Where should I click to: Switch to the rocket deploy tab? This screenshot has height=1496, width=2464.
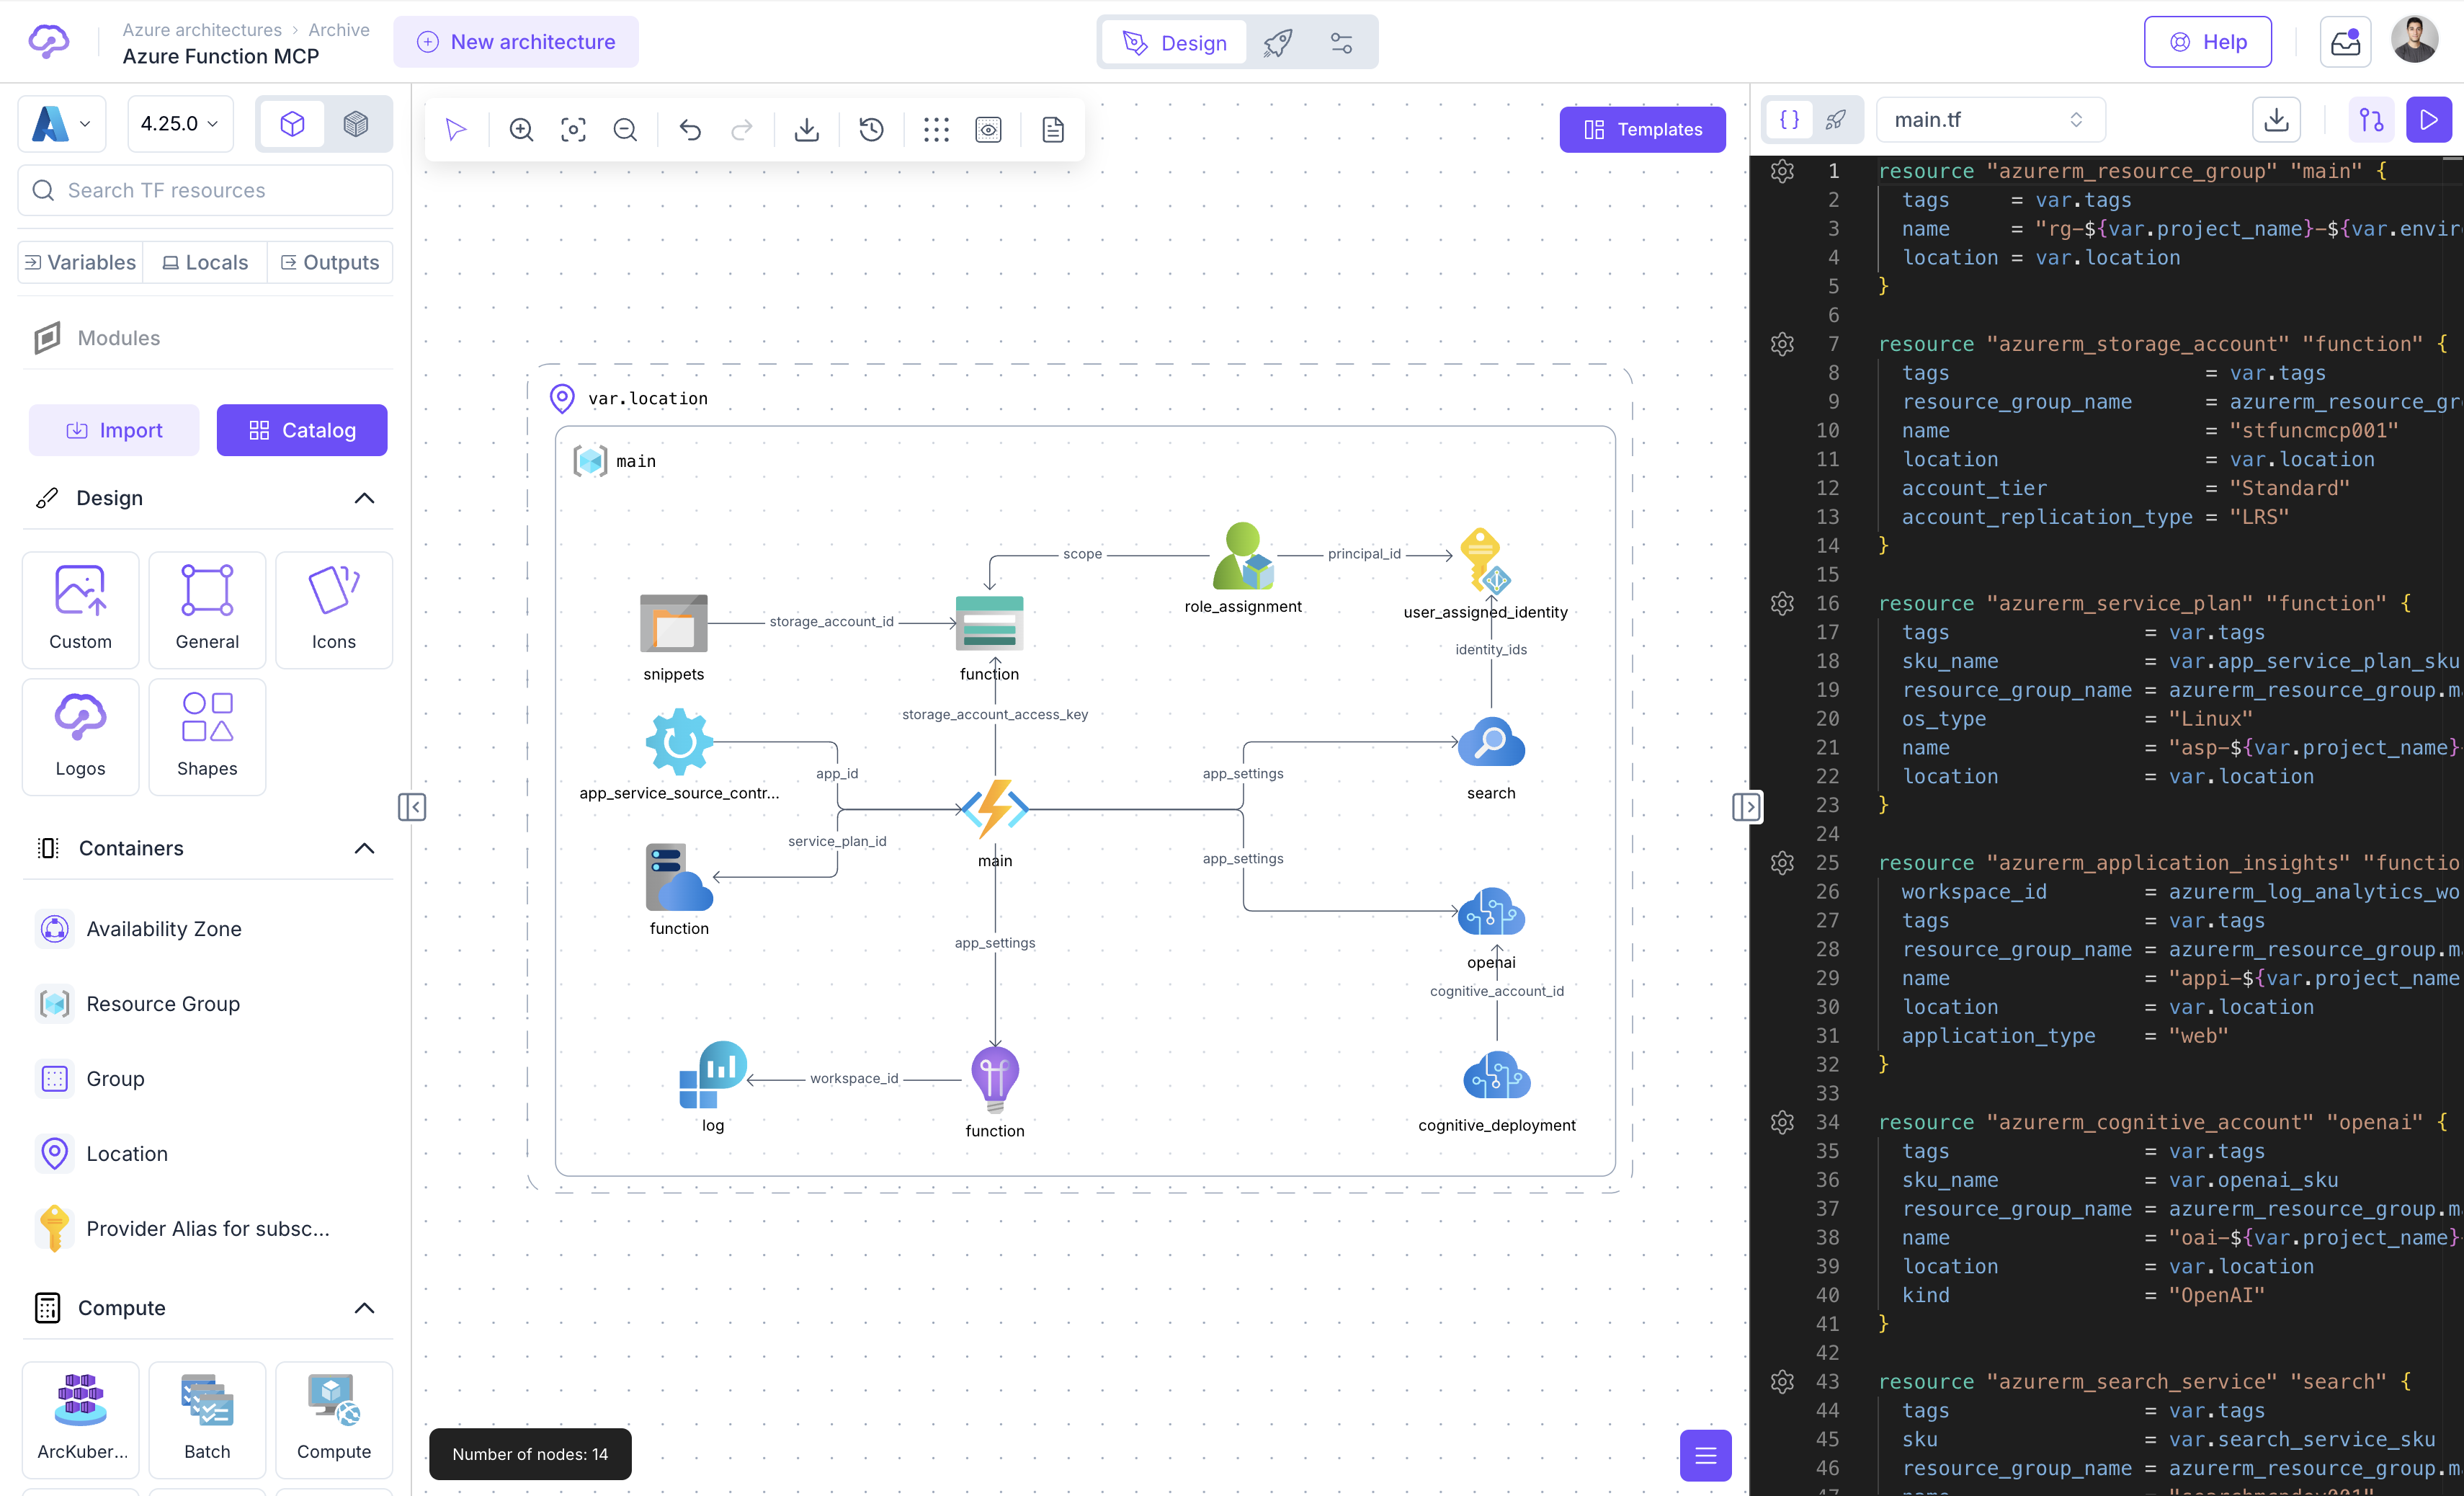(x=1278, y=42)
